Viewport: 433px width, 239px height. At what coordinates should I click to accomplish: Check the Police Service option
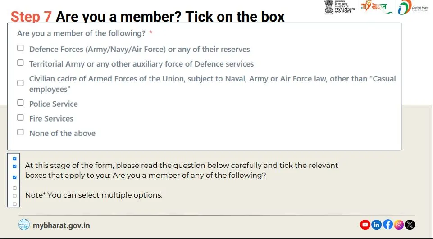[x=20, y=103]
